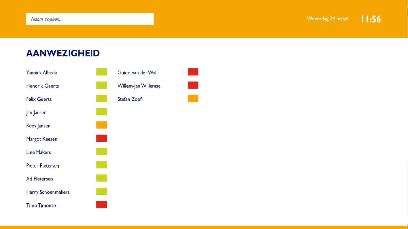Click the date Woensdag 24 maart
408x229 pixels.
(x=328, y=19)
